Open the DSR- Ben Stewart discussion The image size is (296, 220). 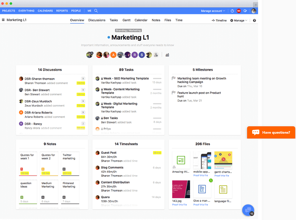[37, 90]
